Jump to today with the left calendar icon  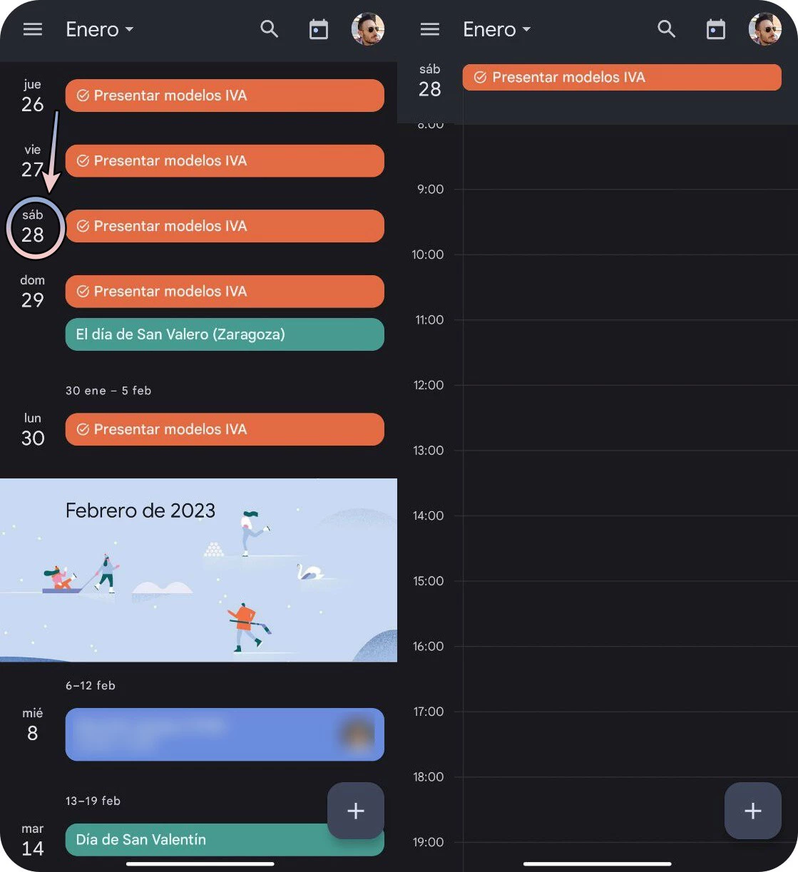click(318, 29)
